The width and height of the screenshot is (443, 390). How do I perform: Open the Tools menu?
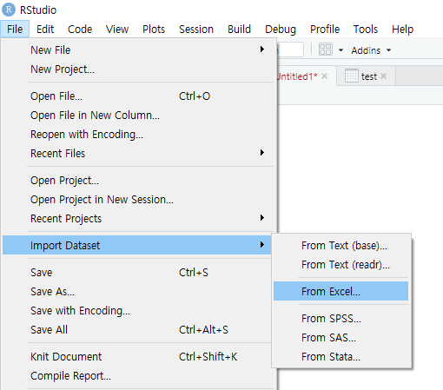[366, 29]
